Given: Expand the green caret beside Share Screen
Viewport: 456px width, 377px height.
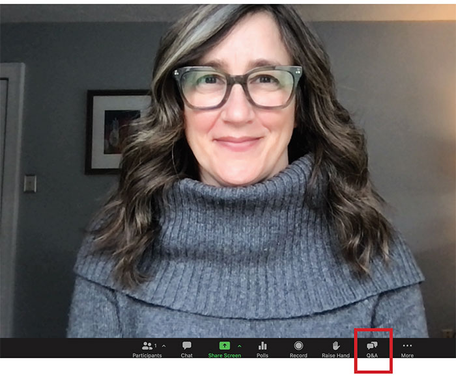Looking at the screenshot, I should 240,346.
